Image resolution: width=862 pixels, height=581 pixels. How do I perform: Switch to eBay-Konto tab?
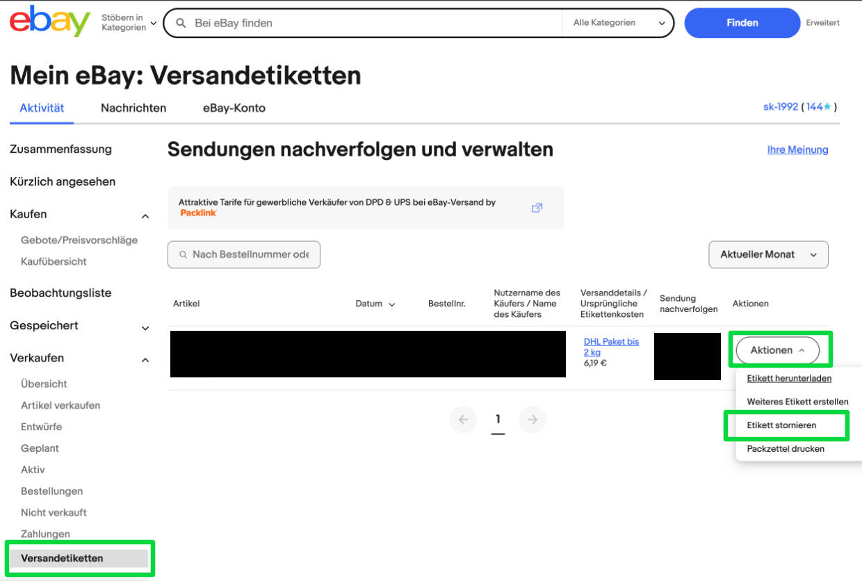(234, 108)
